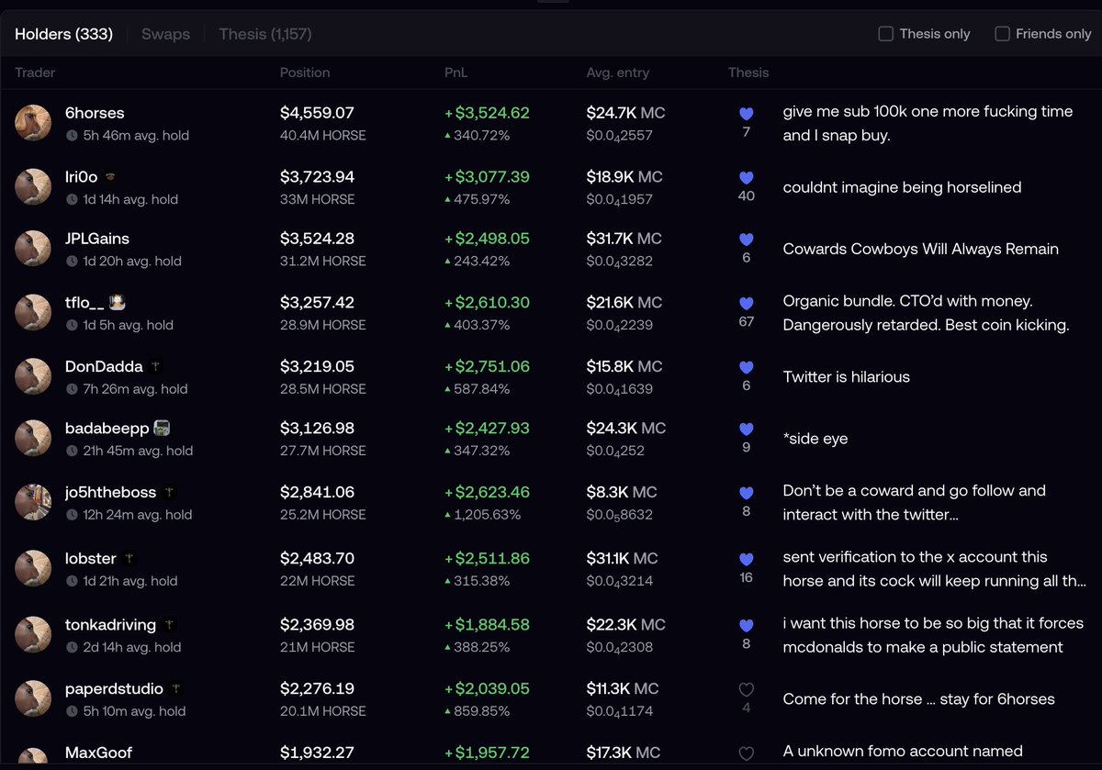Image resolution: width=1102 pixels, height=770 pixels.
Task: Click the badge beside badabeepp
Action: [x=162, y=428]
